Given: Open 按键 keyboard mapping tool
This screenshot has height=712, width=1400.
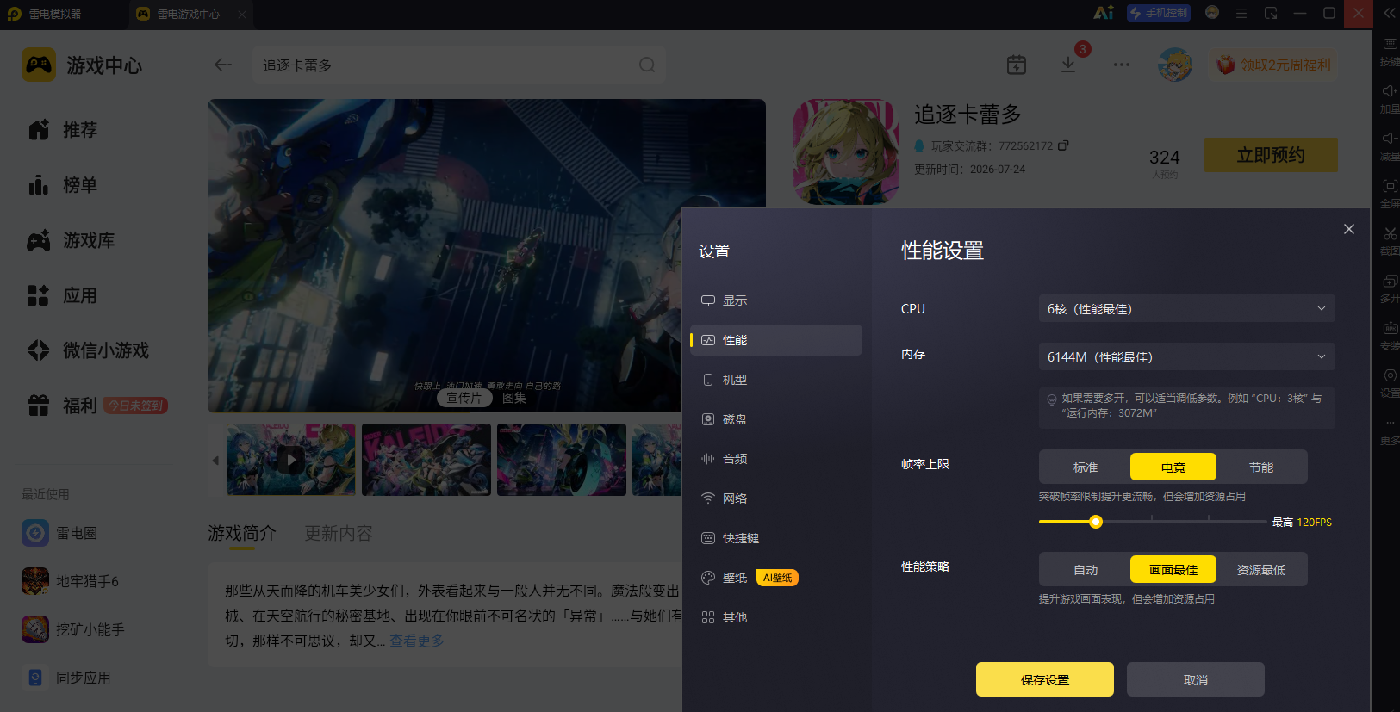Looking at the screenshot, I should coord(1390,51).
